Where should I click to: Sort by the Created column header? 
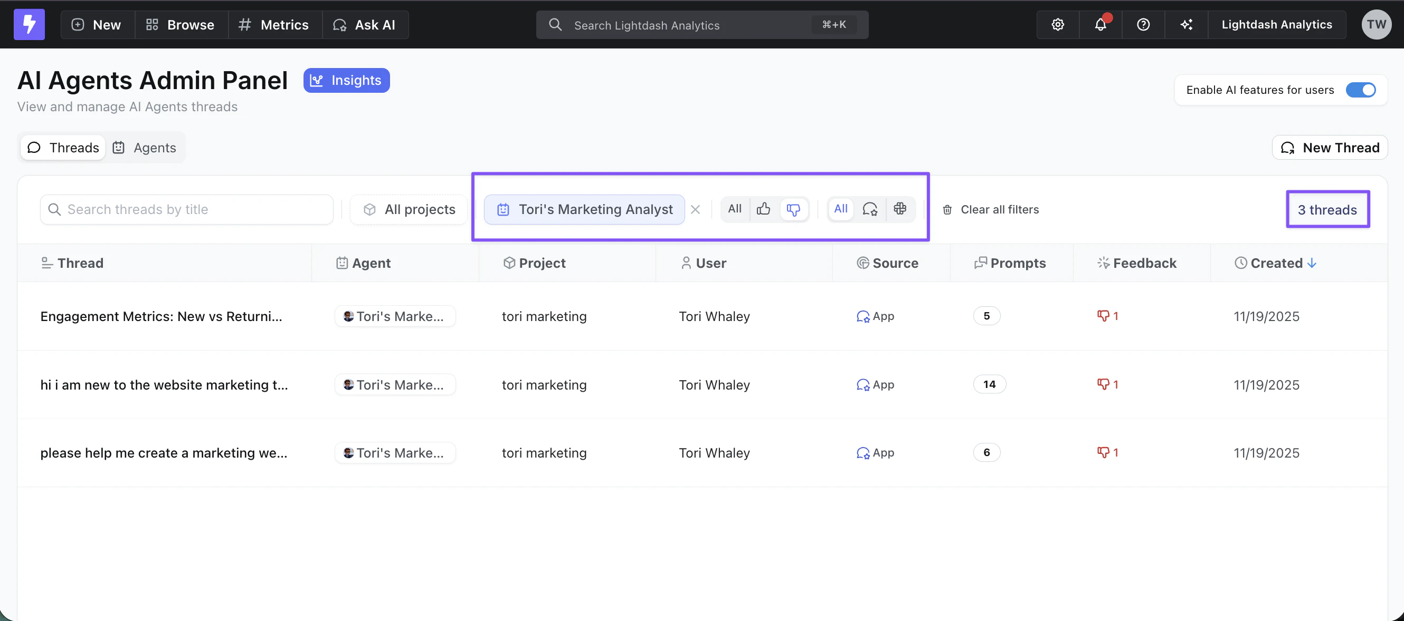[1276, 263]
